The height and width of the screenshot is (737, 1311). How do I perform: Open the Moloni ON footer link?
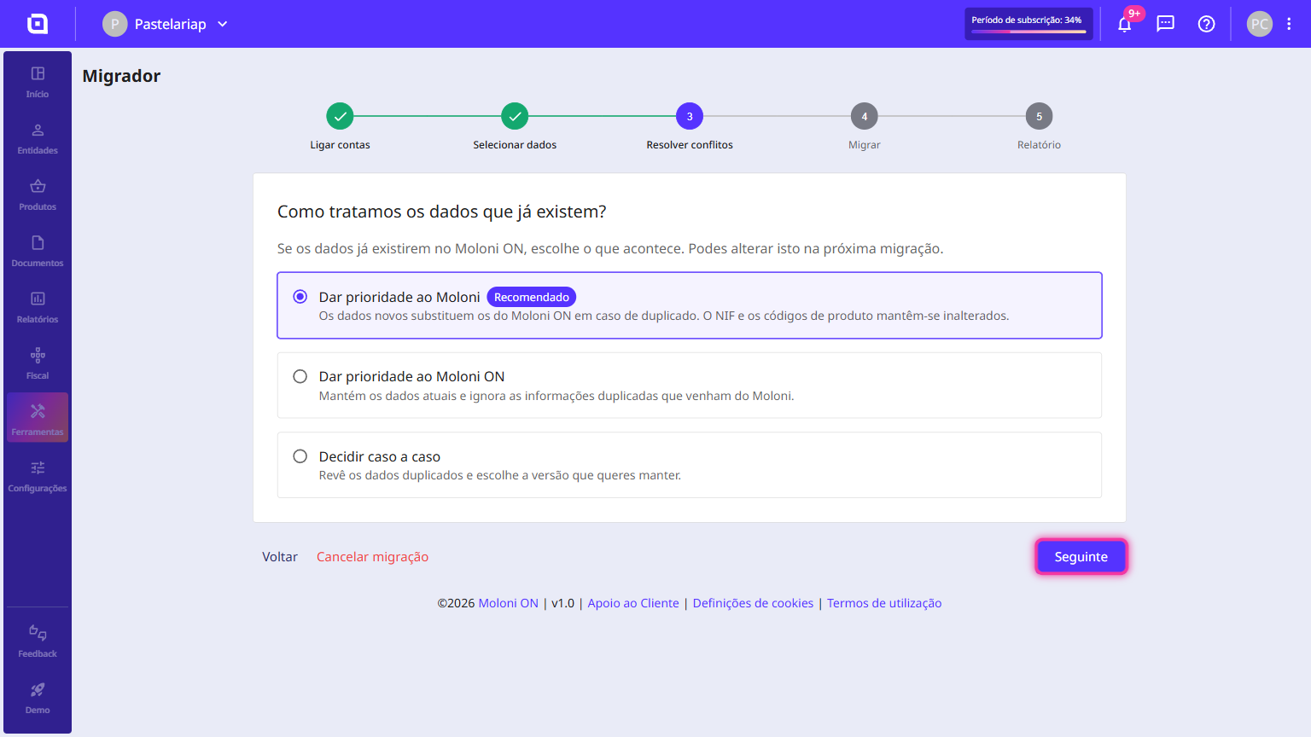click(x=509, y=603)
